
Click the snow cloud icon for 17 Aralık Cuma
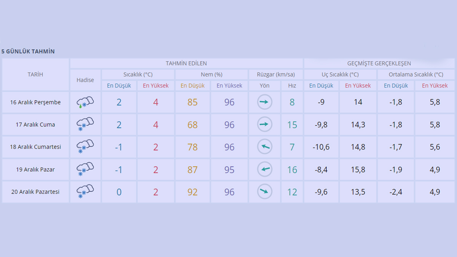tap(85, 125)
